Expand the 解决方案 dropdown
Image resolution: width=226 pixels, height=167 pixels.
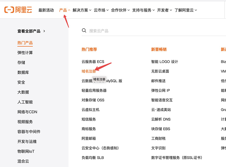(82, 10)
